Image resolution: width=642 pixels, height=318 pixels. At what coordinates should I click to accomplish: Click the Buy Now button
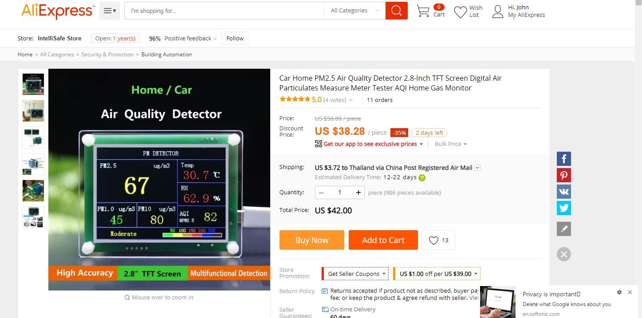pyautogui.click(x=312, y=240)
